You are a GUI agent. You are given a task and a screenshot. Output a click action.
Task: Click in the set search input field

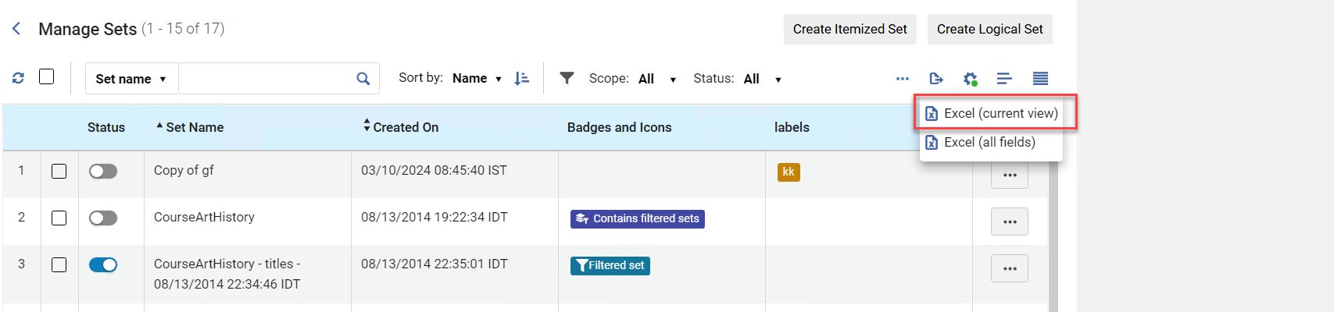(x=266, y=79)
